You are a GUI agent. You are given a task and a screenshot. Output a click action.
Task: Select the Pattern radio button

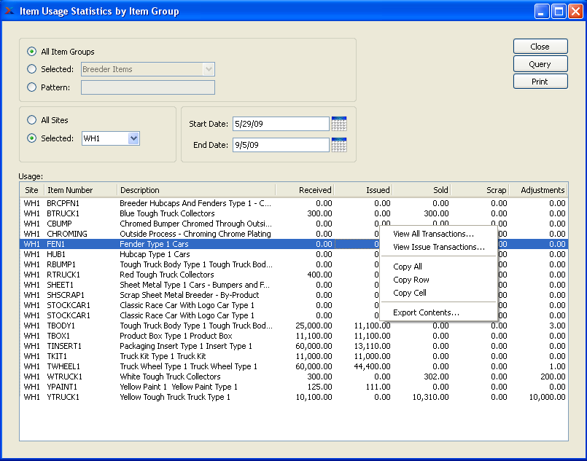pyautogui.click(x=31, y=87)
